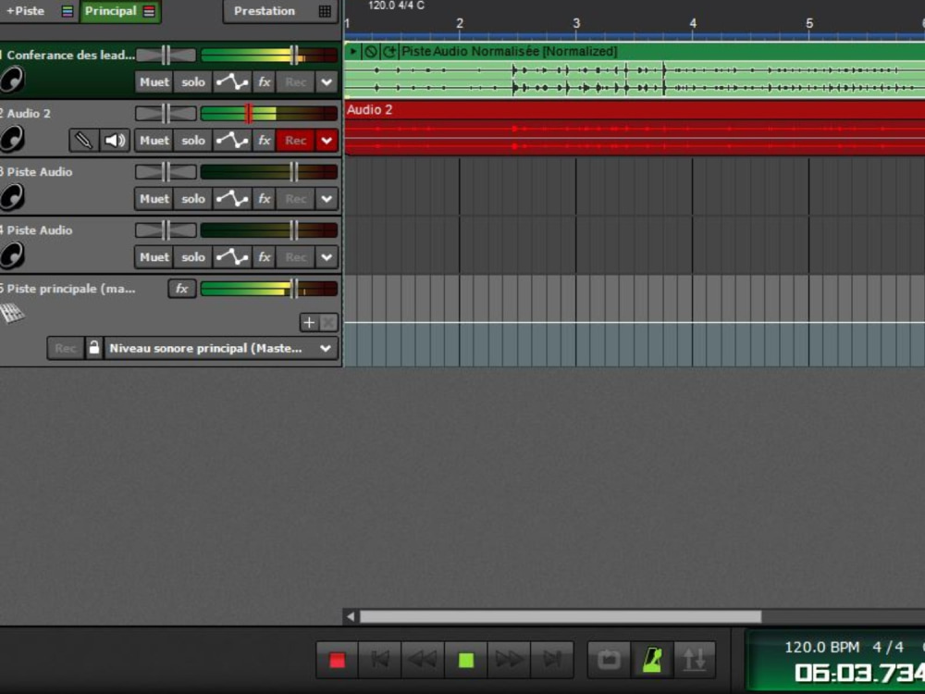Viewport: 925px width, 694px height.
Task: Click the clip mute circle icon on Normalized clip
Action: tap(371, 51)
